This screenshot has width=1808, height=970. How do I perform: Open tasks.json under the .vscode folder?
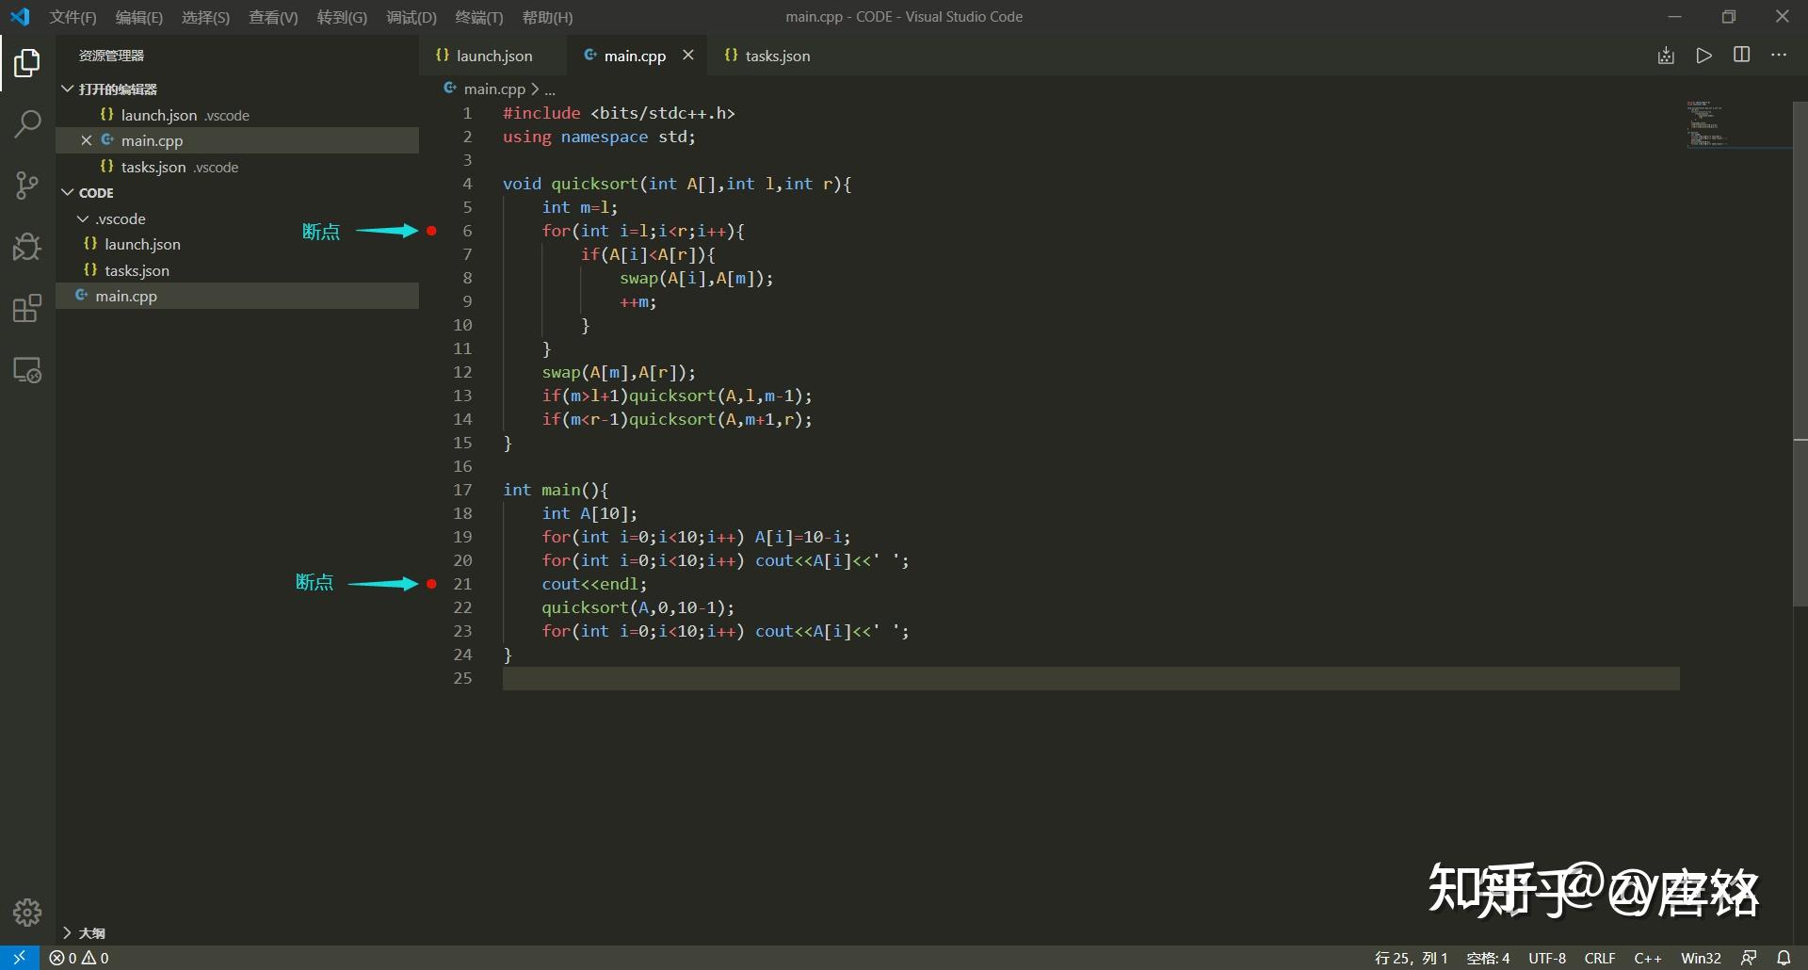(x=237, y=270)
